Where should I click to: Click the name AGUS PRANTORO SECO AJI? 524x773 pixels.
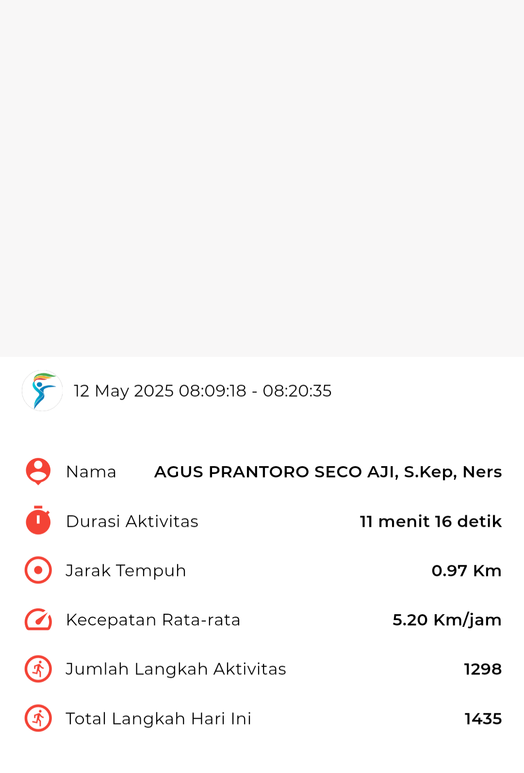(x=276, y=472)
